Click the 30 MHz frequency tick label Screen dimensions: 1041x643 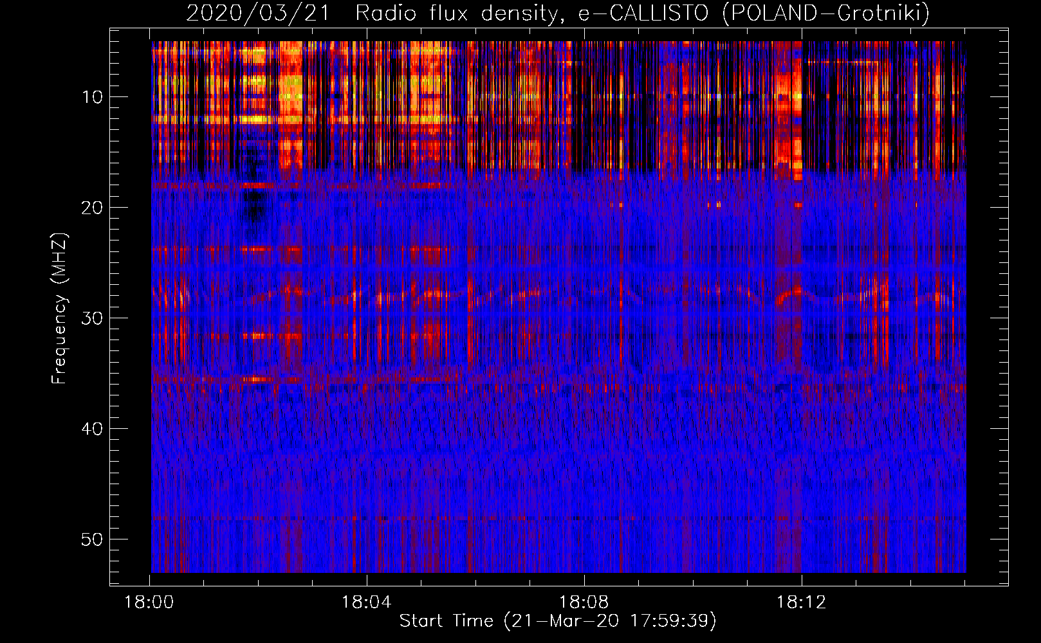coord(93,318)
